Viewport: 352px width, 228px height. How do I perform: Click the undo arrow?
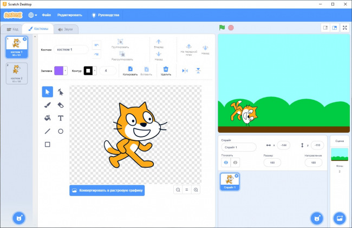[96, 45]
